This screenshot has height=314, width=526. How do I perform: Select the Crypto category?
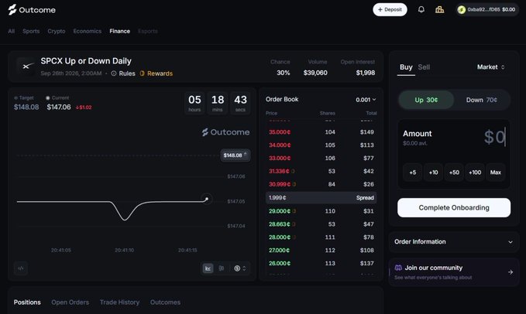(57, 31)
